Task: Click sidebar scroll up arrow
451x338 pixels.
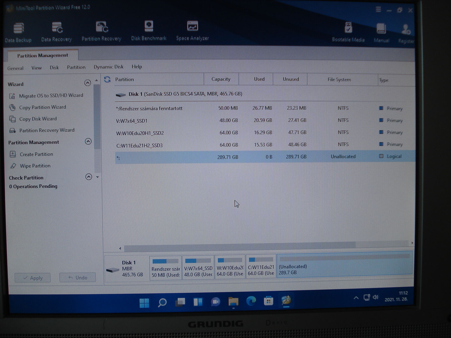Action: coord(97,80)
